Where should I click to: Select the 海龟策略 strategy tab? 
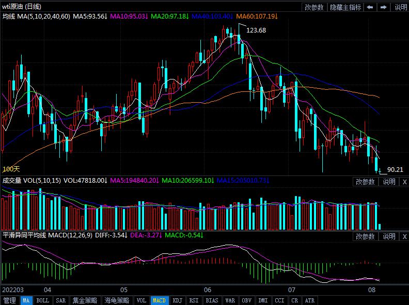[x=115, y=300]
